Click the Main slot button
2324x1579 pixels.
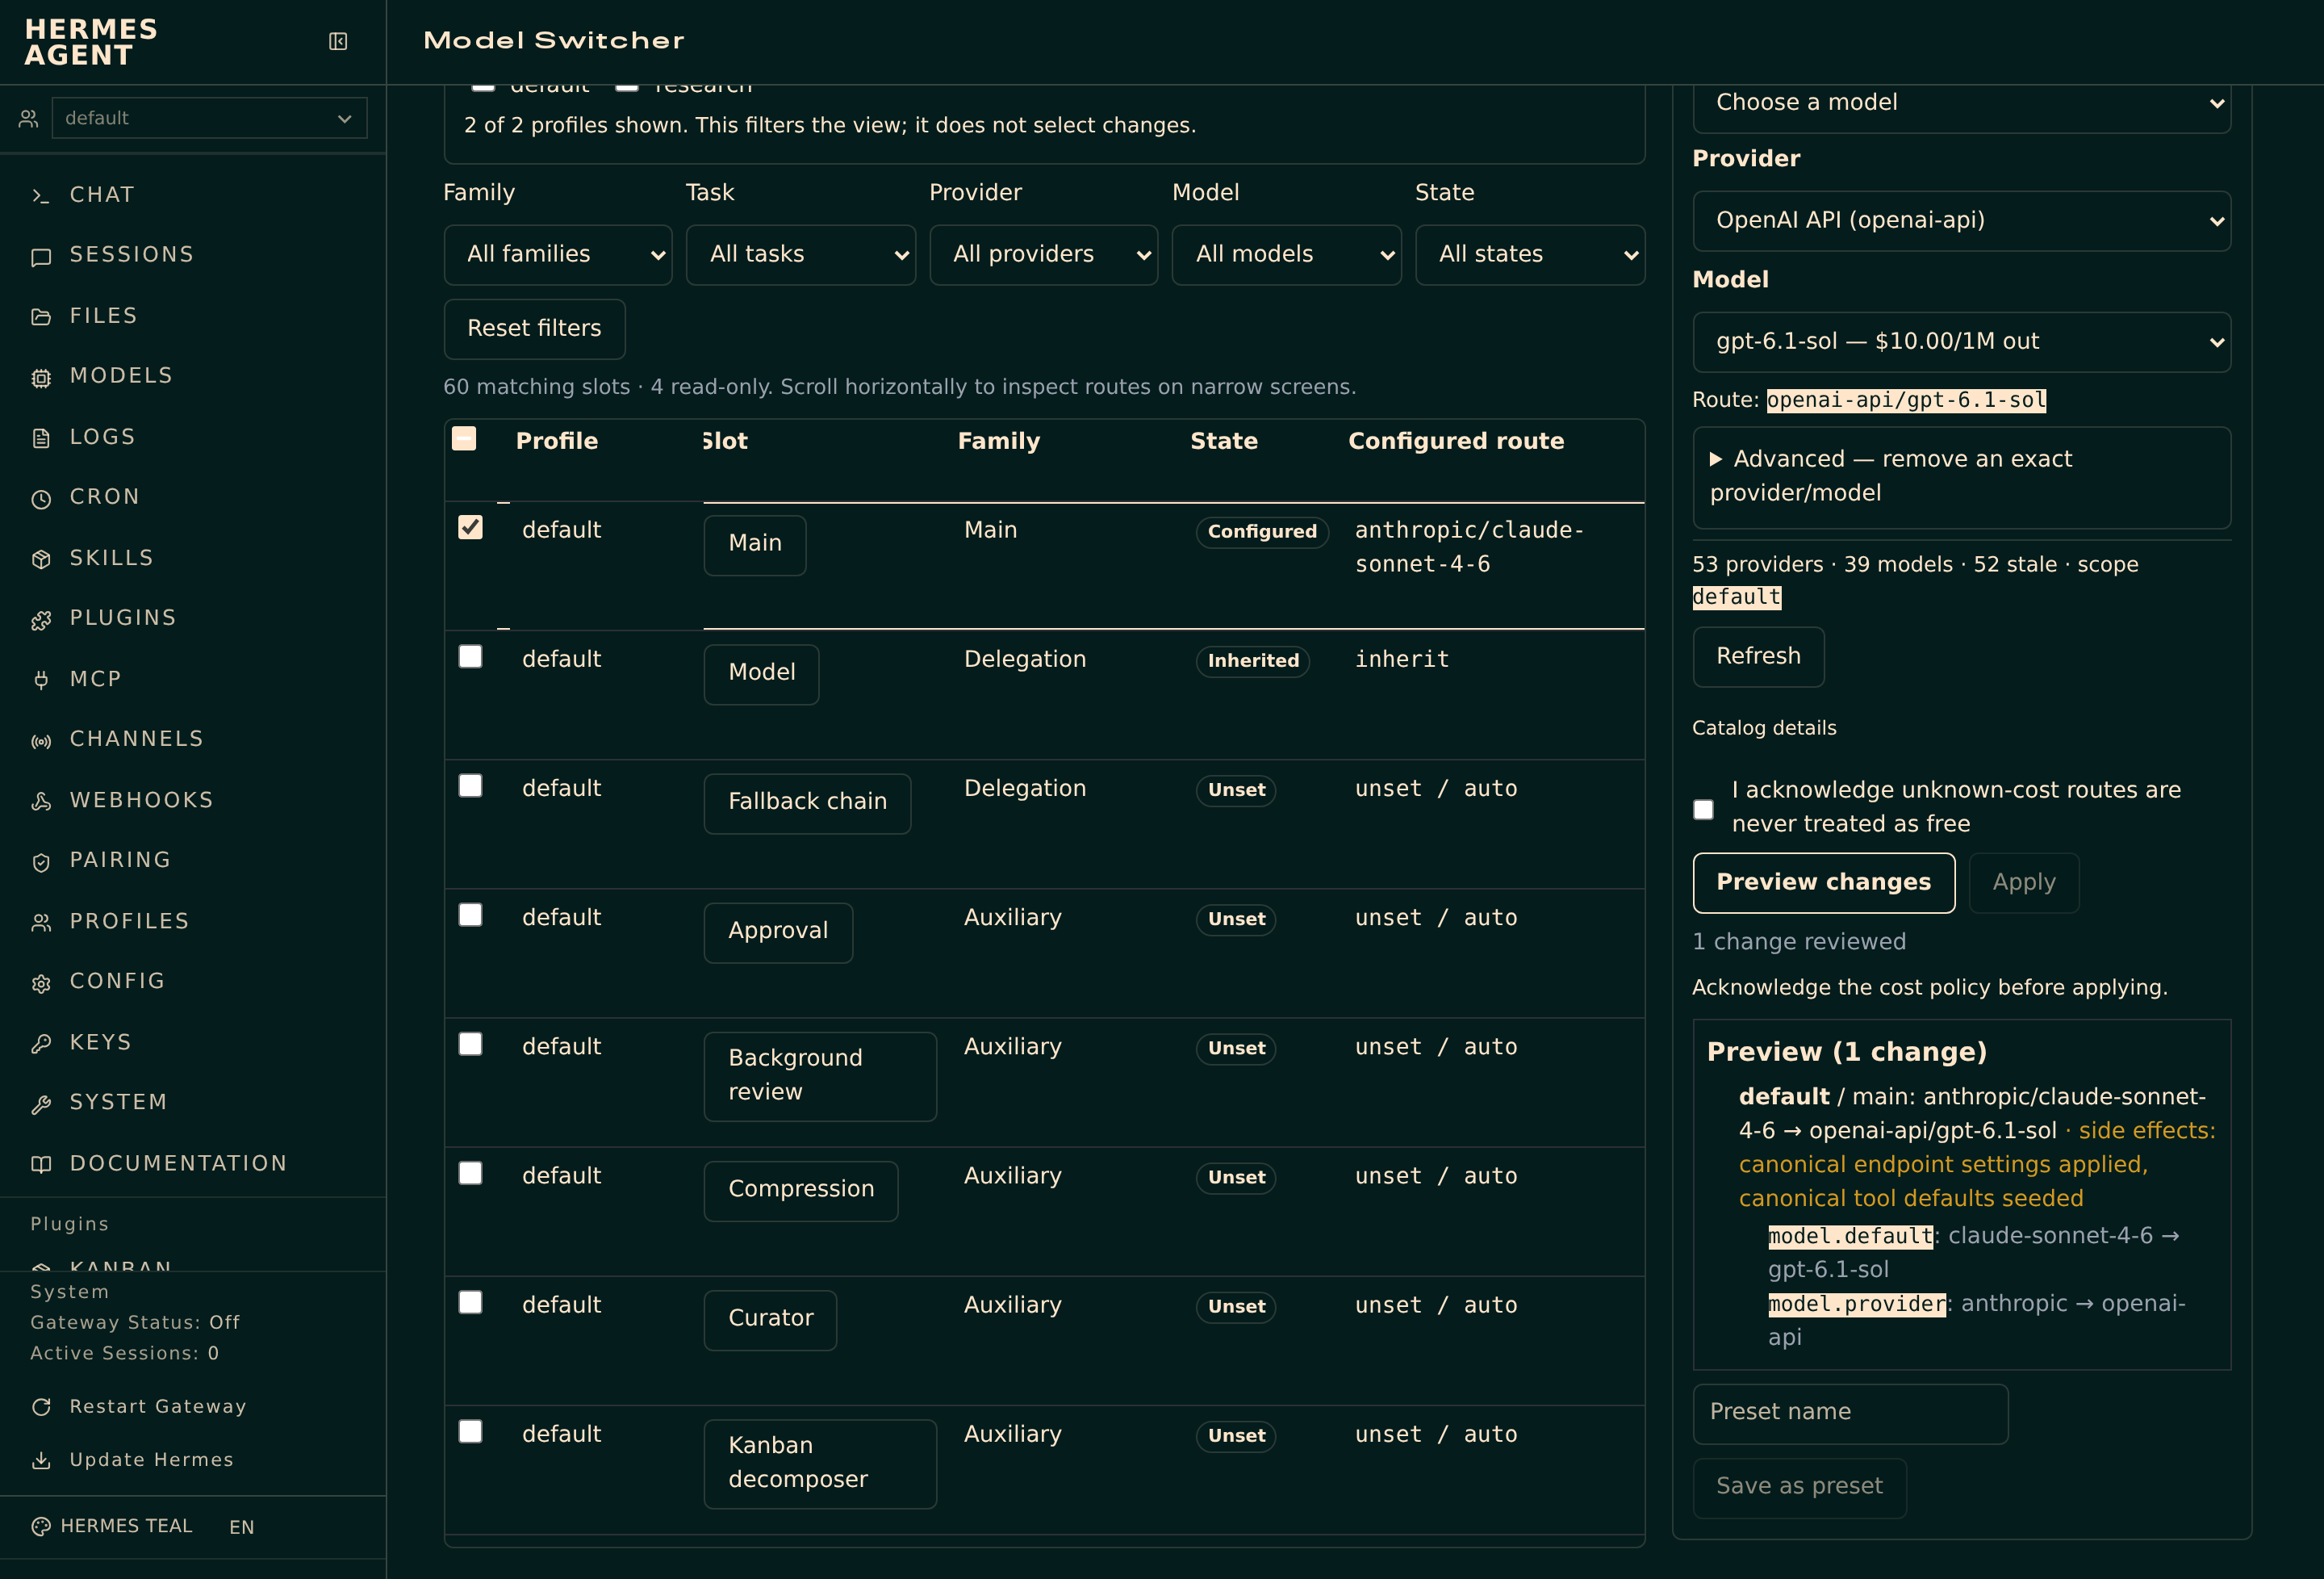point(754,546)
